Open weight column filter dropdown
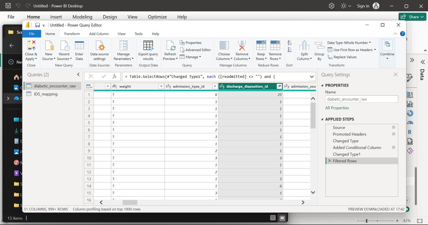Screen dimensions: 428x225 [x=161, y=86]
